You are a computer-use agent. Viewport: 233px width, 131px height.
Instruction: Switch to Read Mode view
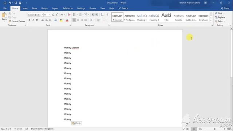pos(187,129)
